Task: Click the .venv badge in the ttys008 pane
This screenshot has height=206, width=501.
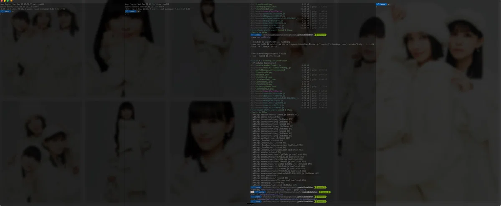Action: pyautogui.click(x=6, y=12)
